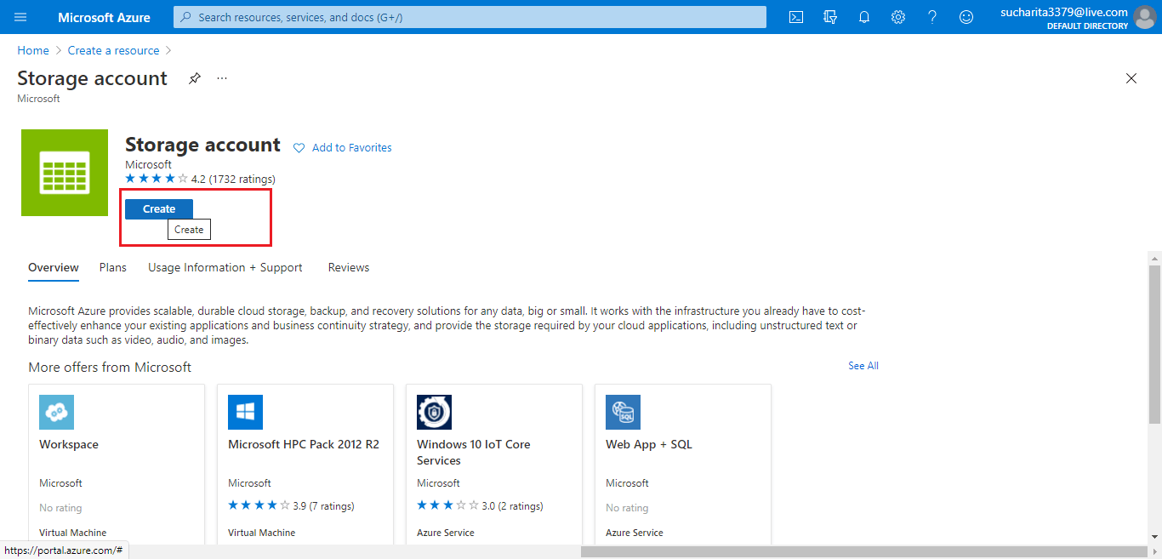The height and width of the screenshot is (559, 1162).
Task: Open the notifications bell
Action: [x=864, y=17]
